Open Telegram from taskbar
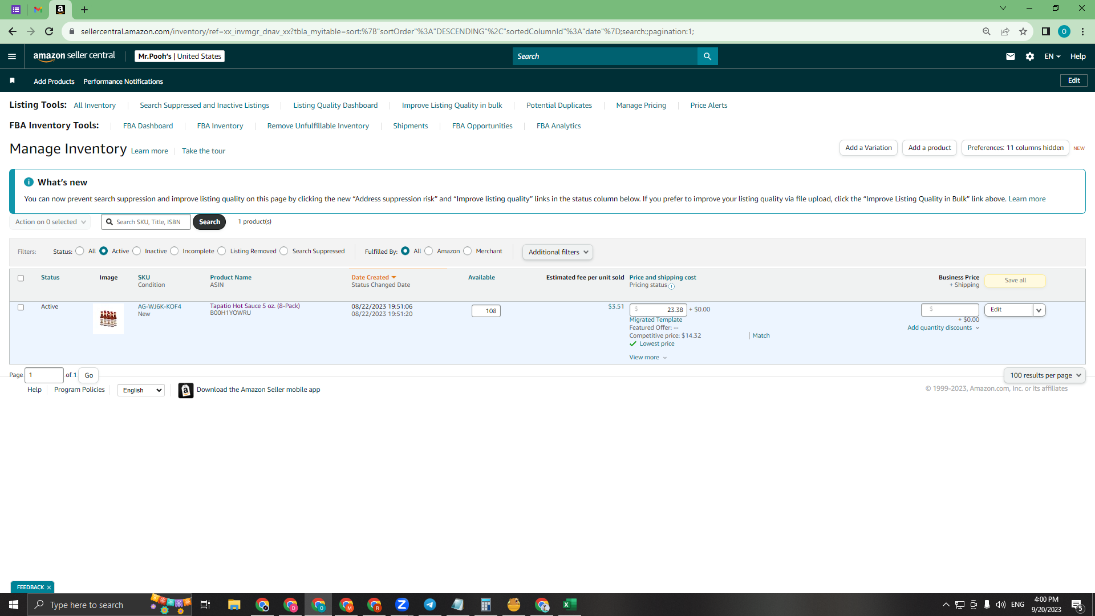The height and width of the screenshot is (616, 1095). [x=430, y=605]
